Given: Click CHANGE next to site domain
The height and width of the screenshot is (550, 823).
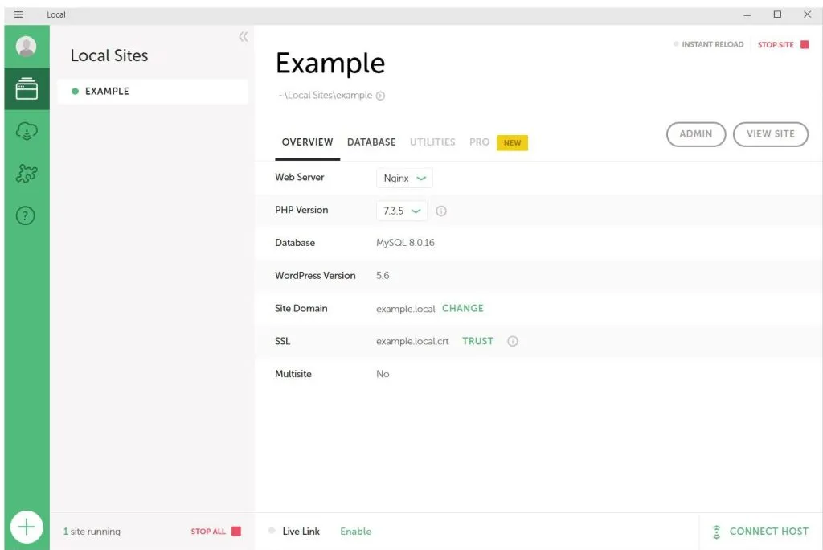Looking at the screenshot, I should pyautogui.click(x=463, y=308).
